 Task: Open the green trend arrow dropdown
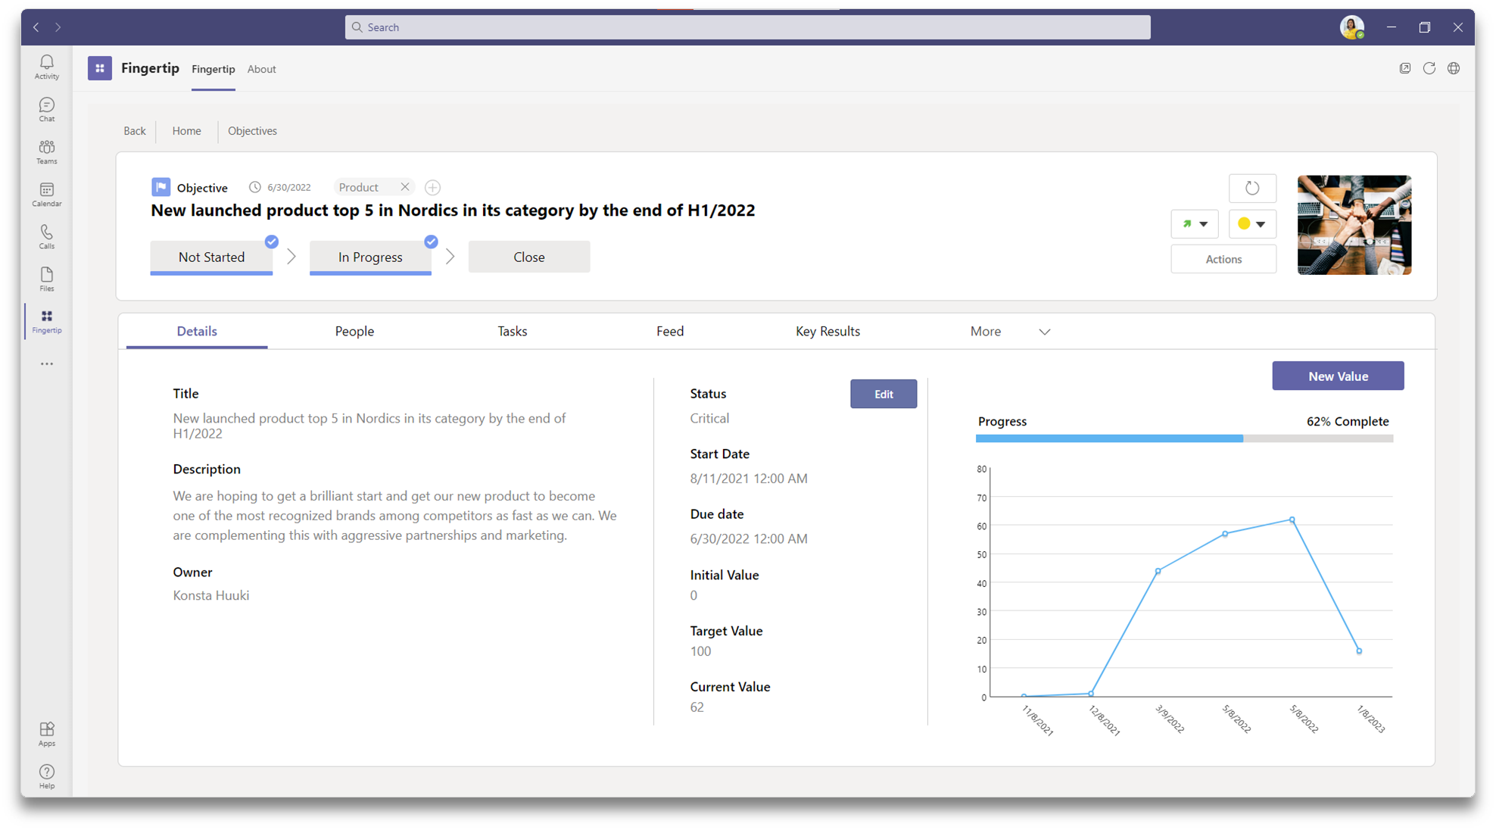click(x=1195, y=223)
